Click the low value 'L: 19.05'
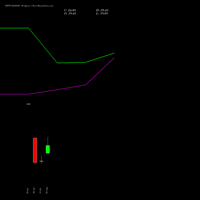200x200 pixels. click(102, 14)
